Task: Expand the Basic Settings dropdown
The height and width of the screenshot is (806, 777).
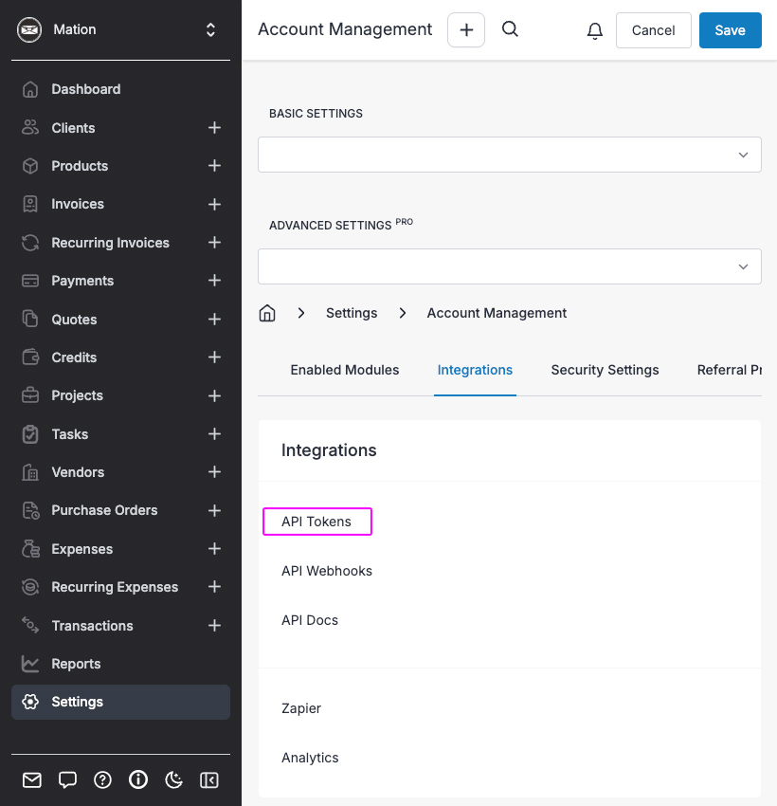Action: (x=510, y=155)
